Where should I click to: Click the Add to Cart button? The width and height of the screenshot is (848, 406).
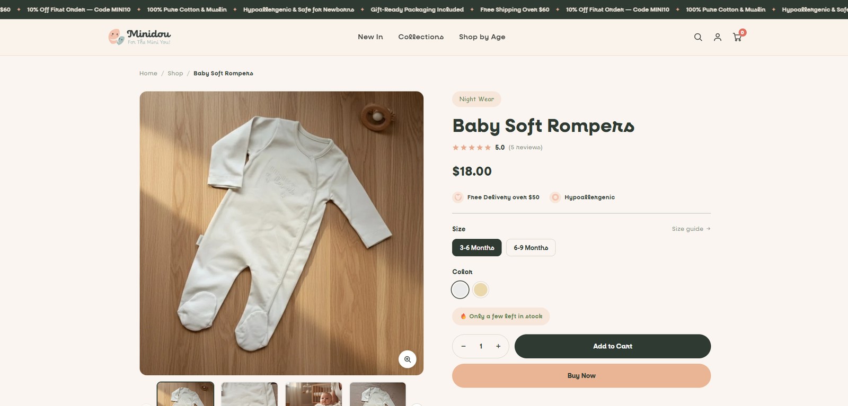coord(613,346)
